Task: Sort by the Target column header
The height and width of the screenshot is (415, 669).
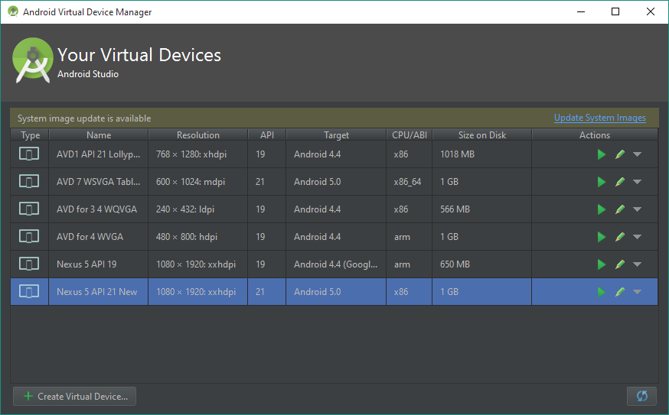Action: 336,135
